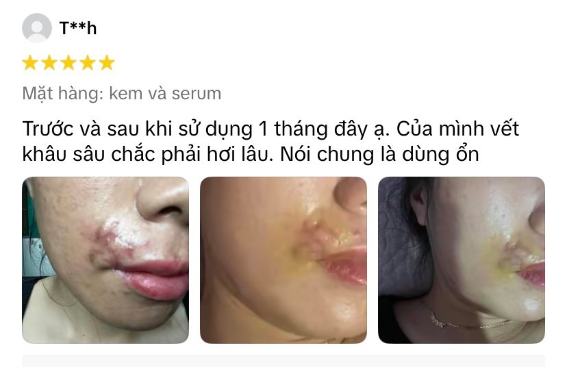Open reviewer username T**h

point(78,28)
